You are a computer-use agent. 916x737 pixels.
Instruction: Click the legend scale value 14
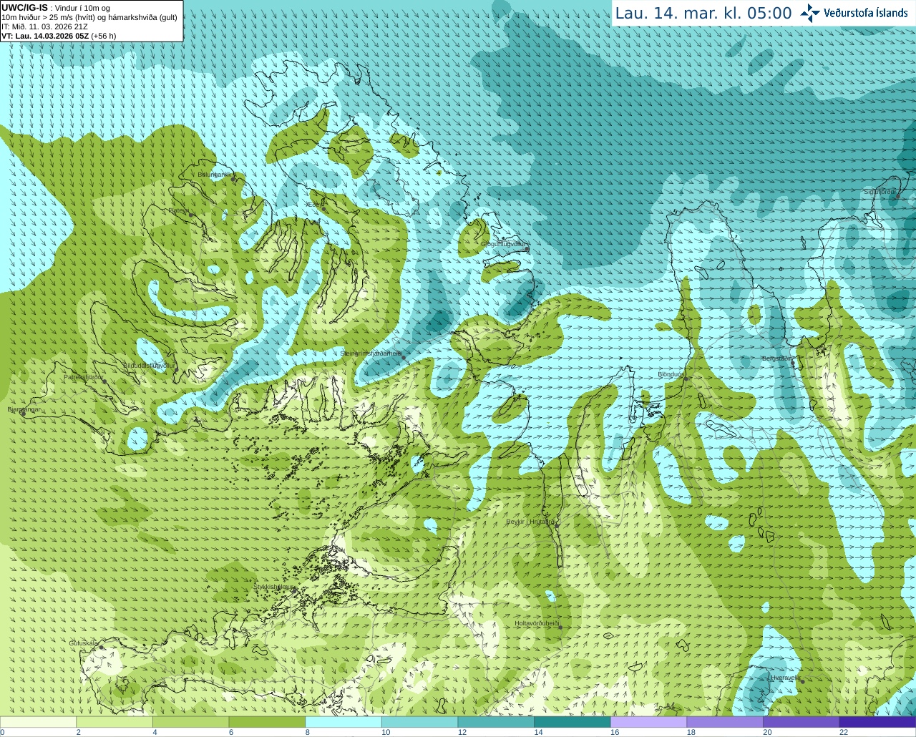pyautogui.click(x=538, y=732)
